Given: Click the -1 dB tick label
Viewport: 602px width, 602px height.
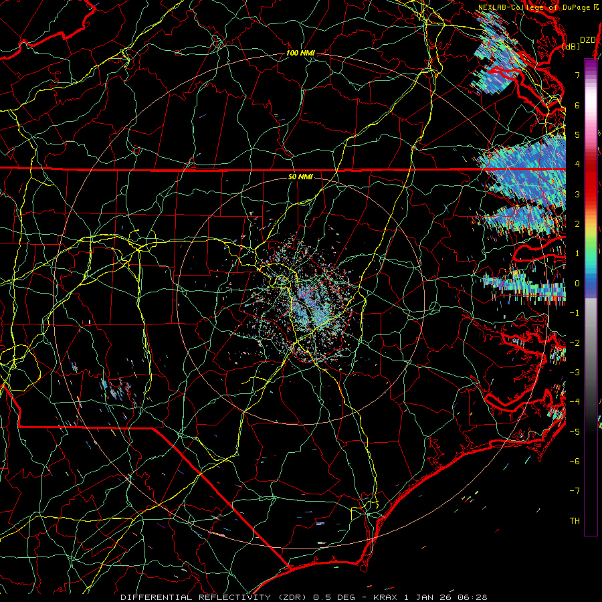Looking at the screenshot, I should (575, 313).
